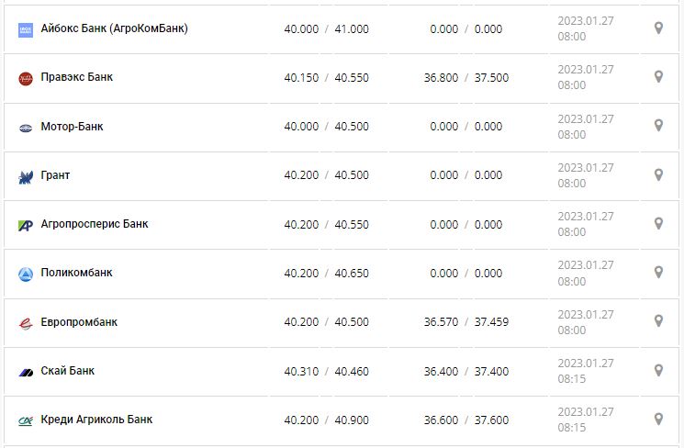Show Агропросперис Банк location via pin icon
The height and width of the screenshot is (448, 684).
(658, 223)
